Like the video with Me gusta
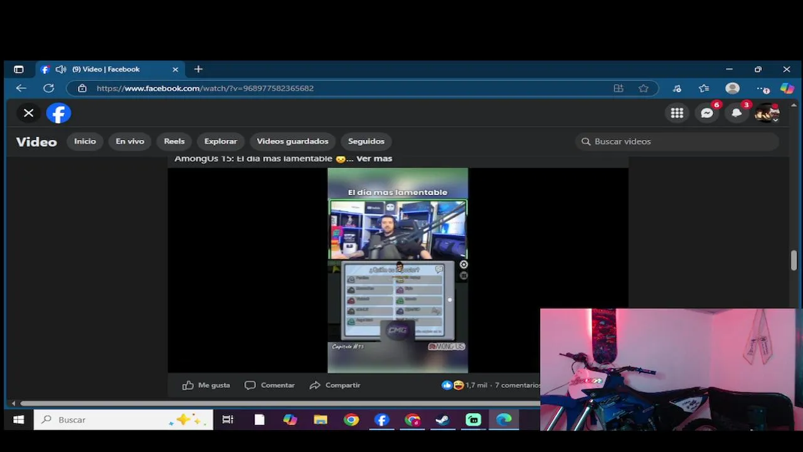Viewport: 803px width, 452px height. pyautogui.click(x=206, y=385)
